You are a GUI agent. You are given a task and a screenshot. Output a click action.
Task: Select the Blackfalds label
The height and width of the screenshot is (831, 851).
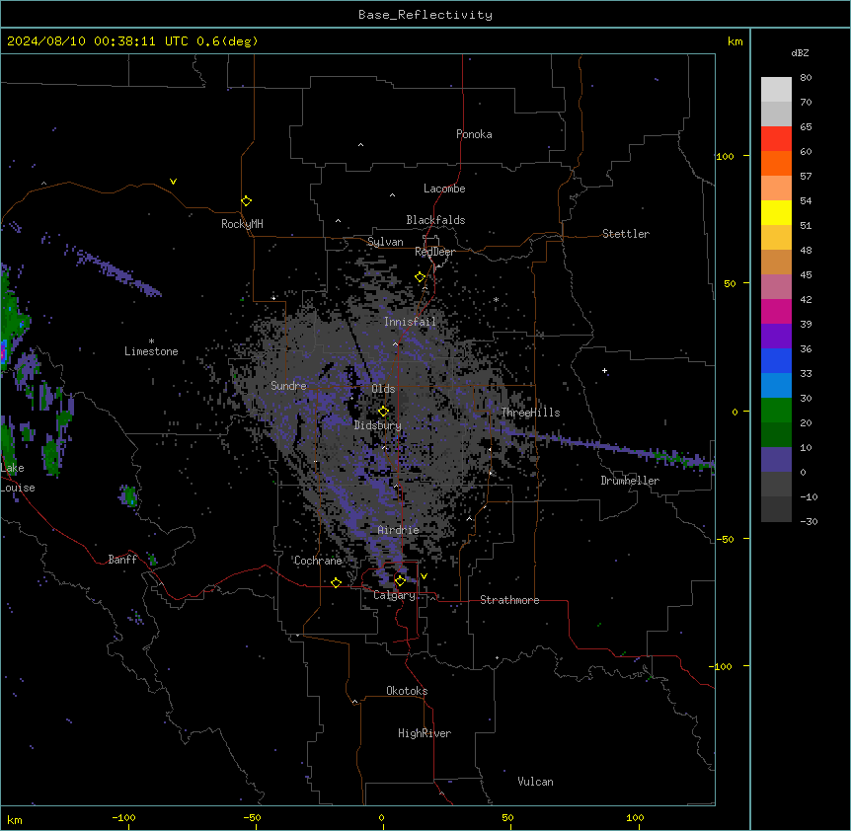coord(435,220)
